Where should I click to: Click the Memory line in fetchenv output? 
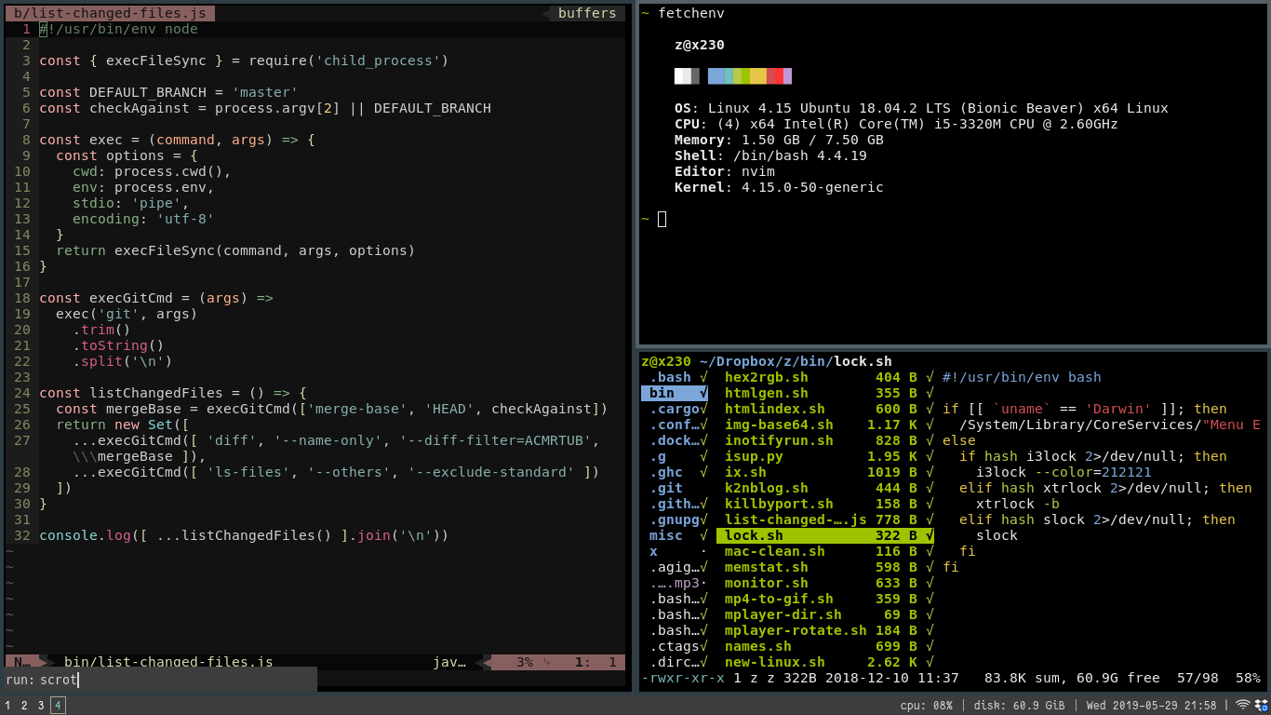779,140
